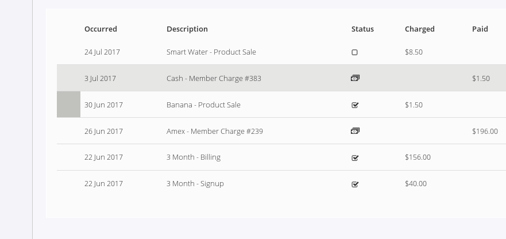Image resolution: width=506 pixels, height=239 pixels.
Task: Click the $196.00 paid amount
Action: (x=485, y=132)
